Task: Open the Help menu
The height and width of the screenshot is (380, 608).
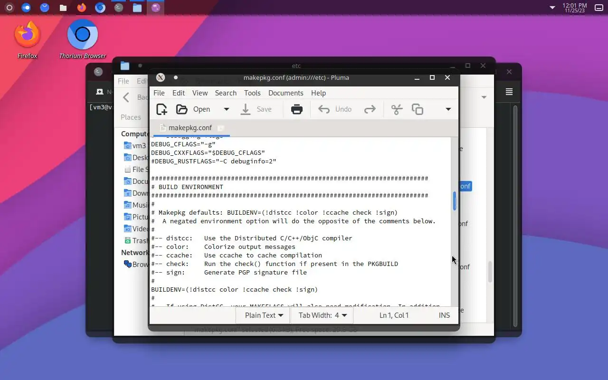Action: tap(318, 93)
